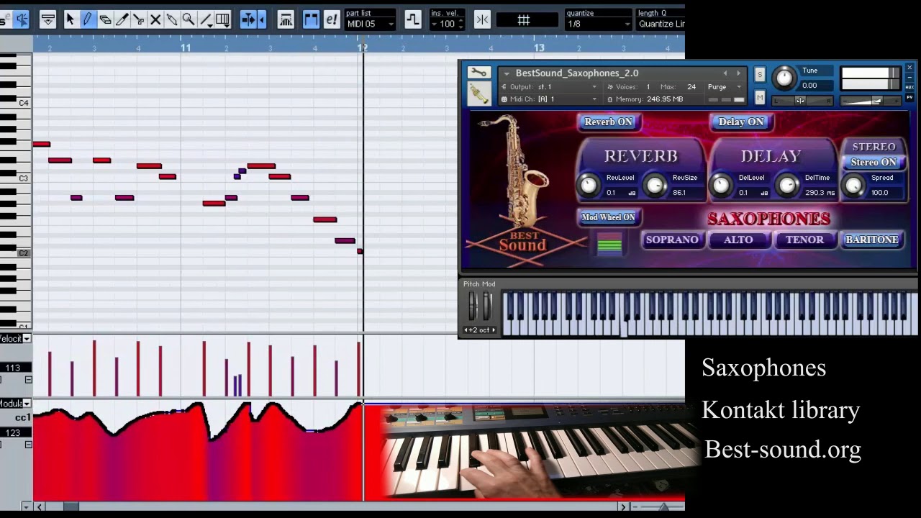This screenshot has width=921, height=518.
Task: Click the horizontal scrollbar right arrow
Action: coord(623,506)
